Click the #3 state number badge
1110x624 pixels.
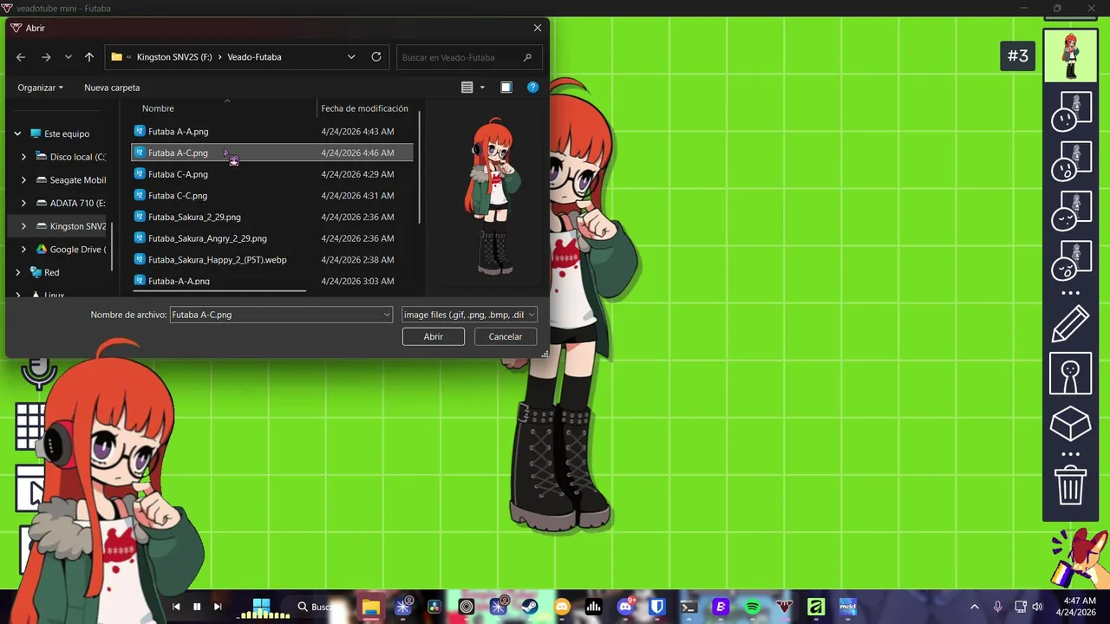[x=1017, y=56]
